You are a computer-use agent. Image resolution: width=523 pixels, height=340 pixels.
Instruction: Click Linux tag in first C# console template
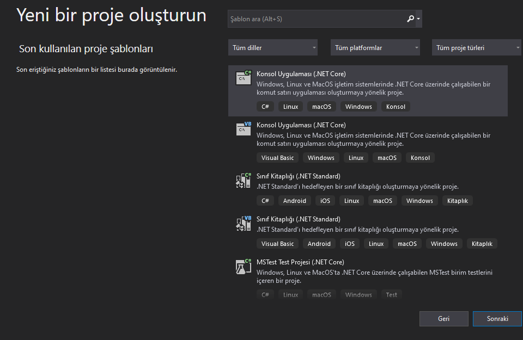tap(290, 107)
